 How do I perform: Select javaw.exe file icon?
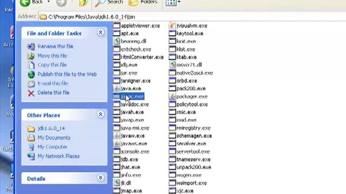click(117, 136)
